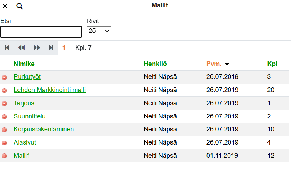This screenshot has width=291, height=192.
Task: Focus the Etsi search field
Action: point(41,32)
